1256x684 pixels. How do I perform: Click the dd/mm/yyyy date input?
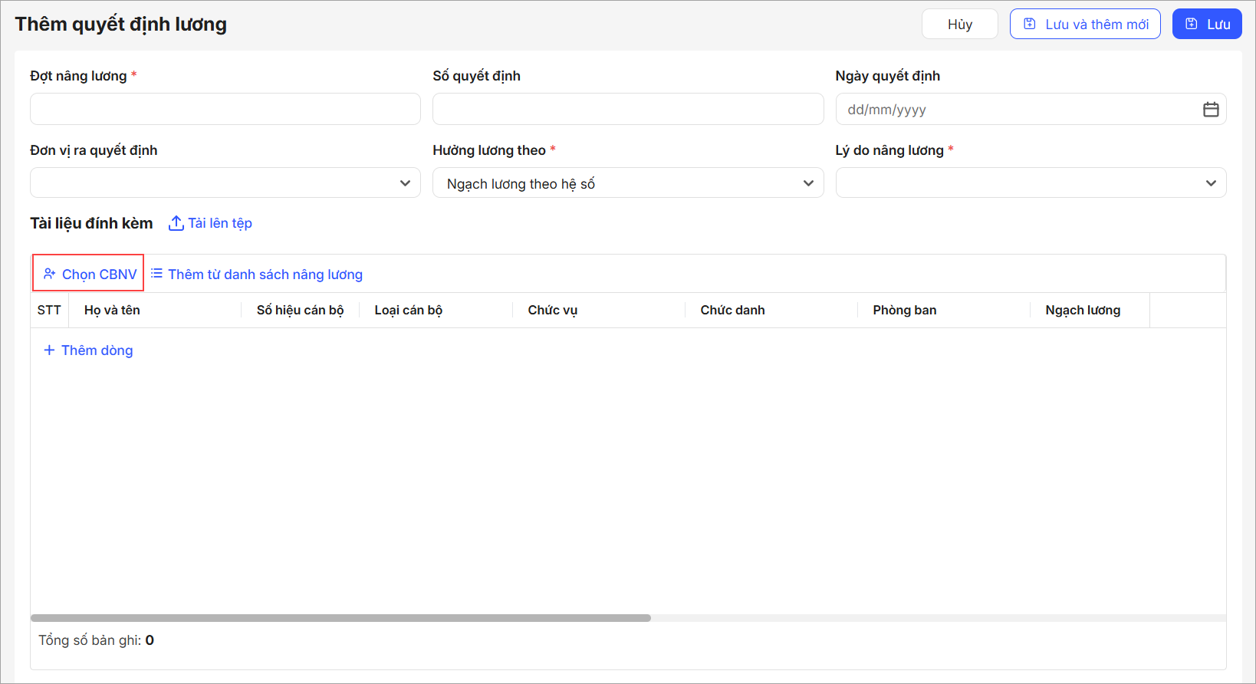click(x=1016, y=110)
